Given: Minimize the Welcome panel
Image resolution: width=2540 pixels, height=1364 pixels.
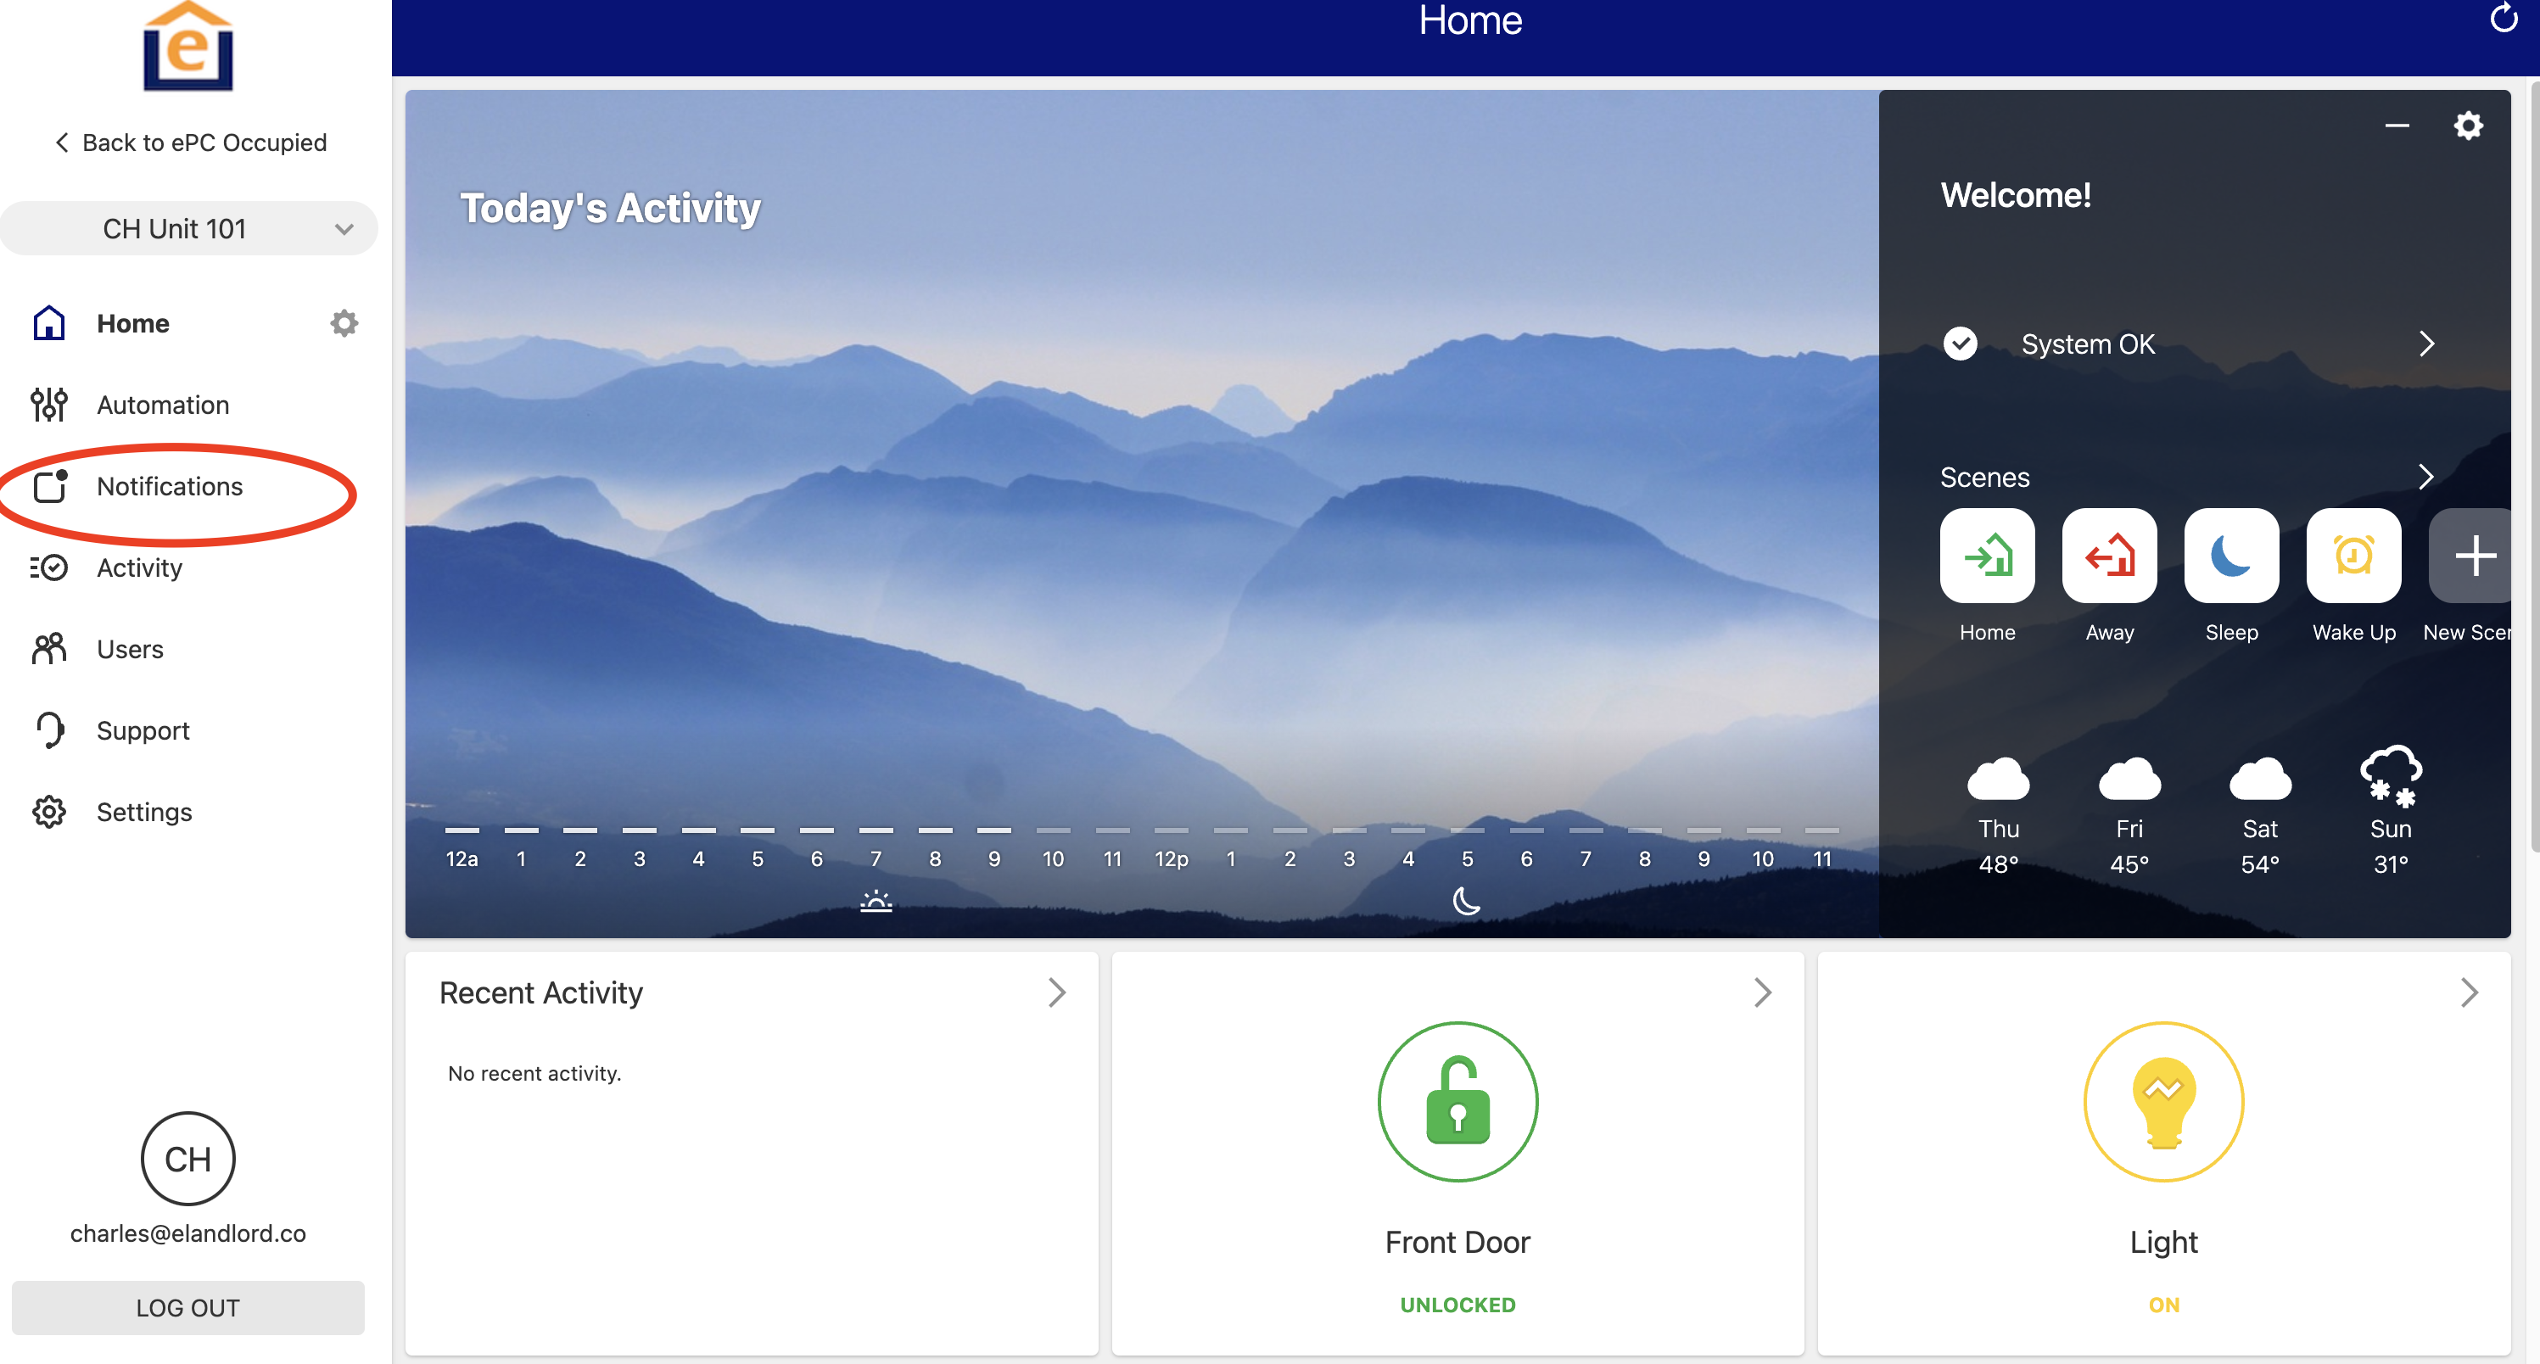Looking at the screenshot, I should [x=2396, y=126].
